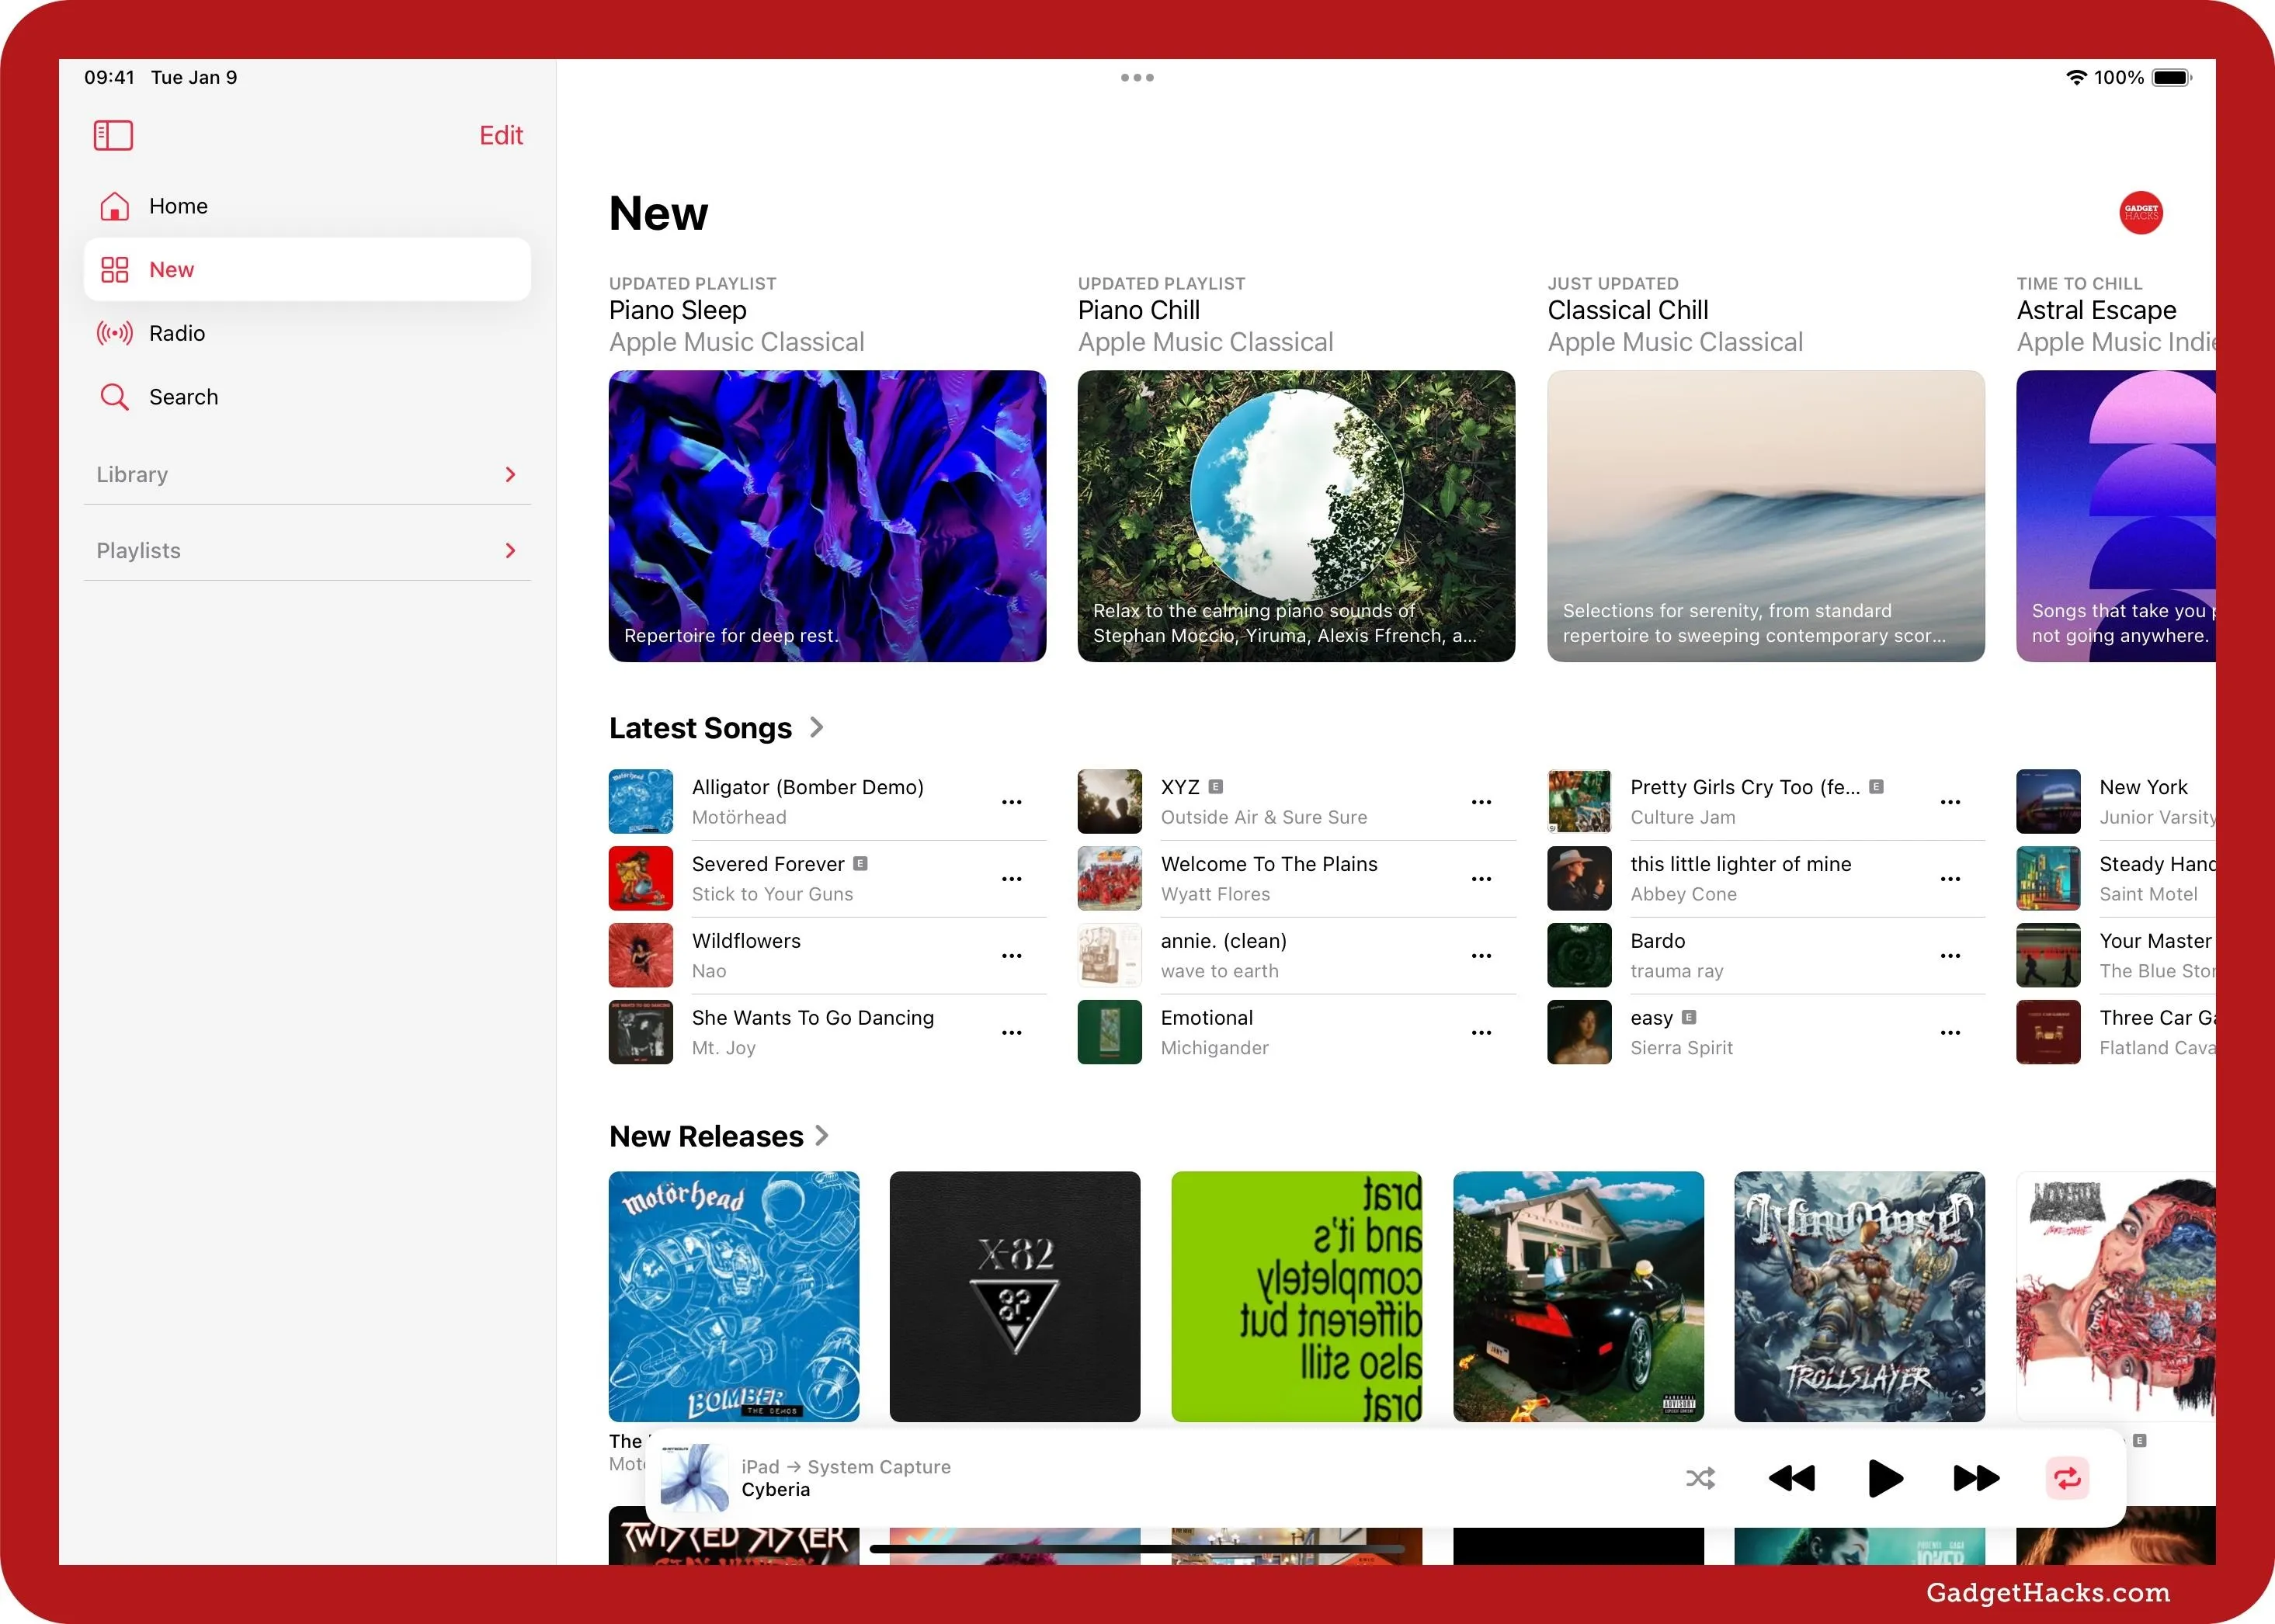Toggle the sidebar visibility icon

[x=113, y=135]
